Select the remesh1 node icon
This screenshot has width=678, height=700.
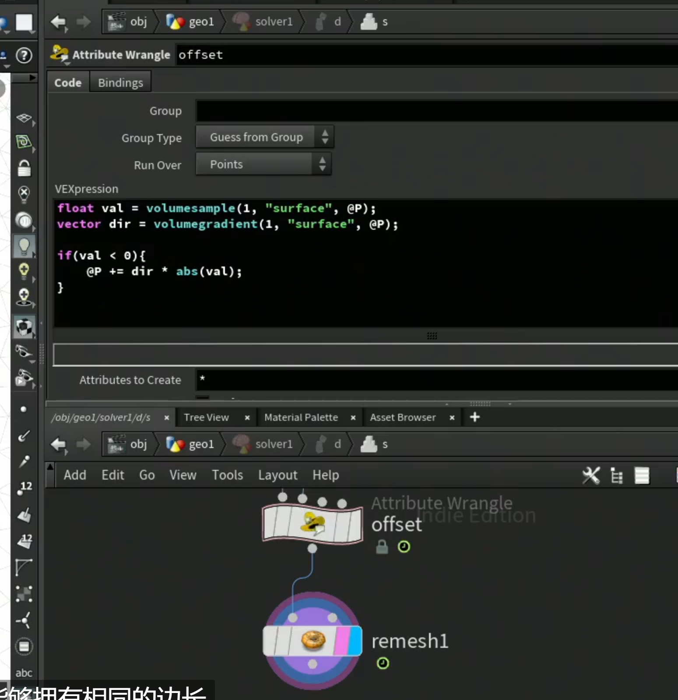pos(313,640)
